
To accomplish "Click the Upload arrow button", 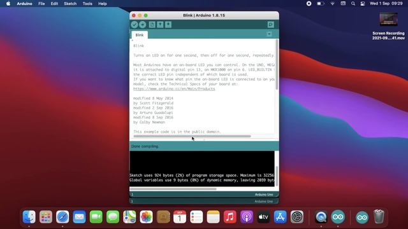I will click(x=142, y=24).
